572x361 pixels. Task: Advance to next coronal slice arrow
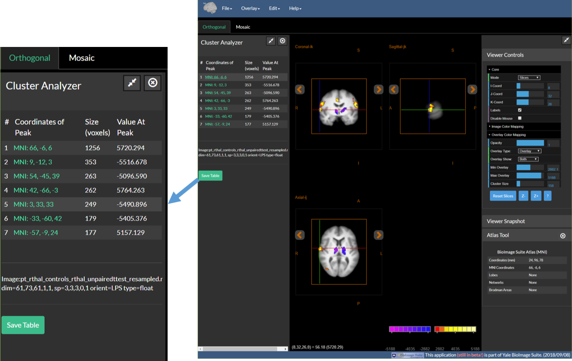[378, 89]
